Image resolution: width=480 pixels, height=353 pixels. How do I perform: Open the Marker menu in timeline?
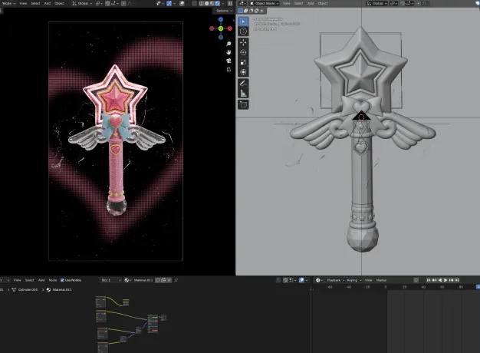(381, 280)
